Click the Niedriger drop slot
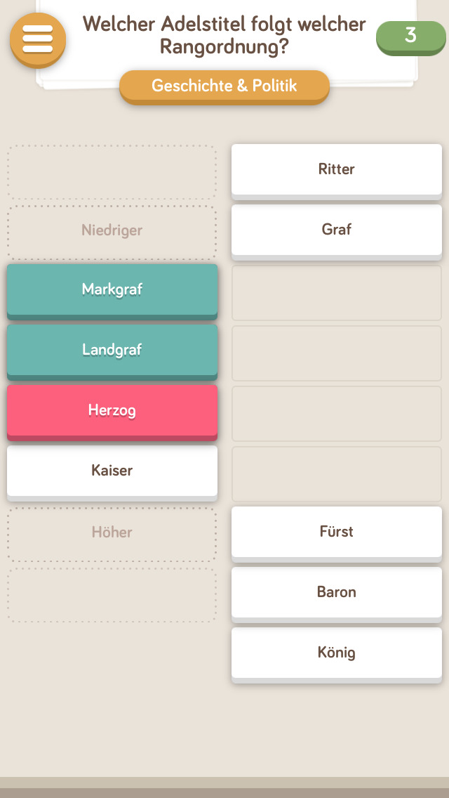This screenshot has width=449, height=798. [112, 231]
